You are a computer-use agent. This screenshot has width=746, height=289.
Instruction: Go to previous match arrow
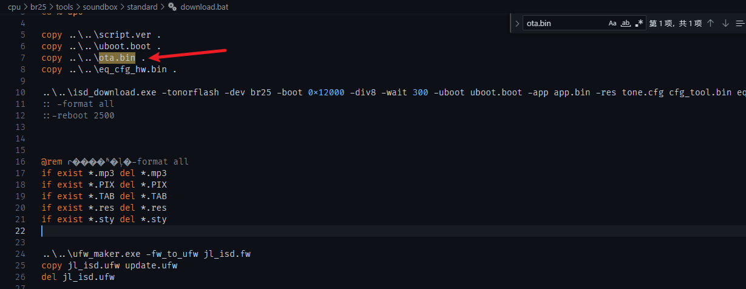point(711,24)
